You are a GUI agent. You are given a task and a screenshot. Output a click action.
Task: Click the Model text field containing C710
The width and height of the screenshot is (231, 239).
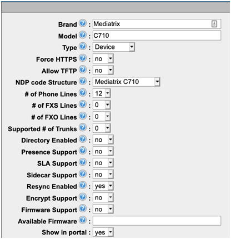click(157, 36)
